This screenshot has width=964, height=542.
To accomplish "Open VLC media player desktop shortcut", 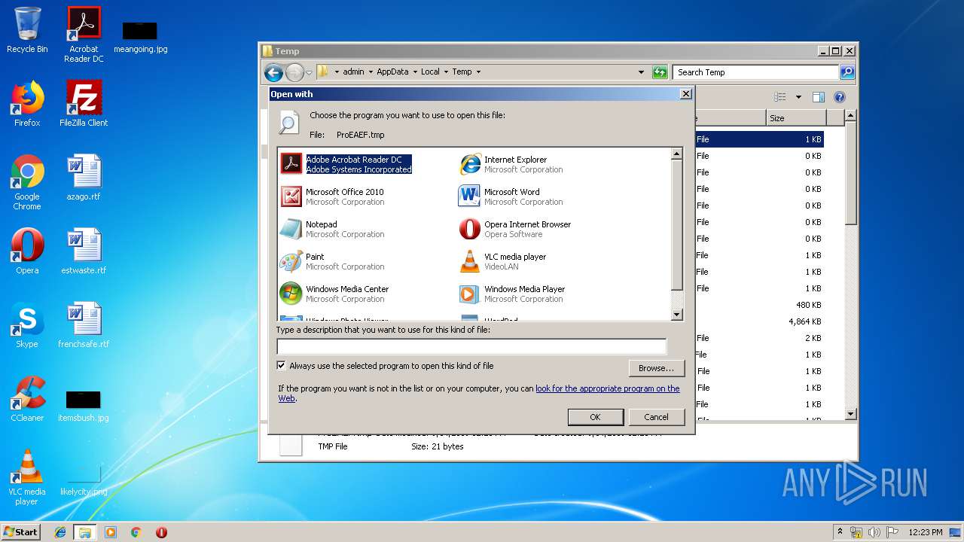I will point(27,478).
